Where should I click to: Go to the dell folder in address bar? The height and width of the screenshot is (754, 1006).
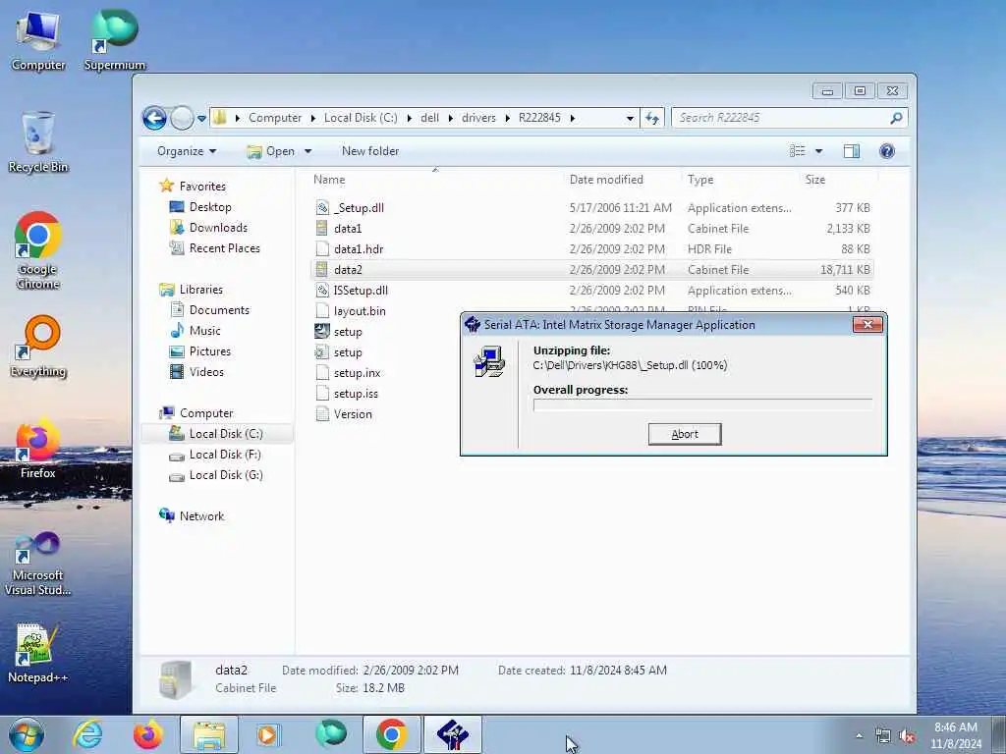click(430, 118)
